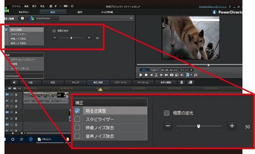
Task: Take a snapshot with the camera icon
Action: click(x=172, y=75)
